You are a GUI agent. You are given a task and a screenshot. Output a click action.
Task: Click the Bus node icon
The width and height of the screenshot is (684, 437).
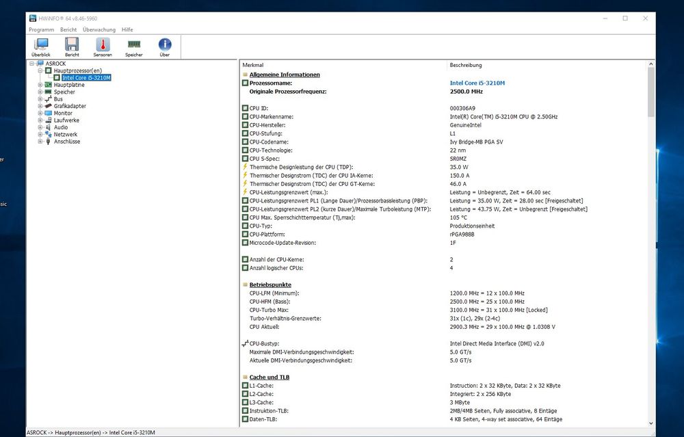[x=49, y=99]
